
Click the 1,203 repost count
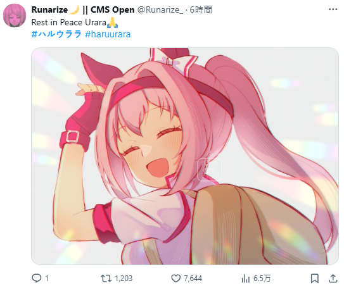tap(124, 279)
